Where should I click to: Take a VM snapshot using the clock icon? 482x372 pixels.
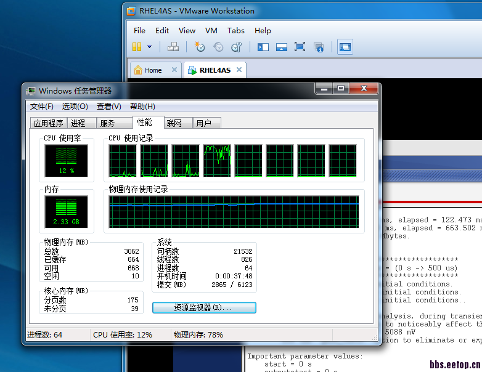[x=200, y=47]
